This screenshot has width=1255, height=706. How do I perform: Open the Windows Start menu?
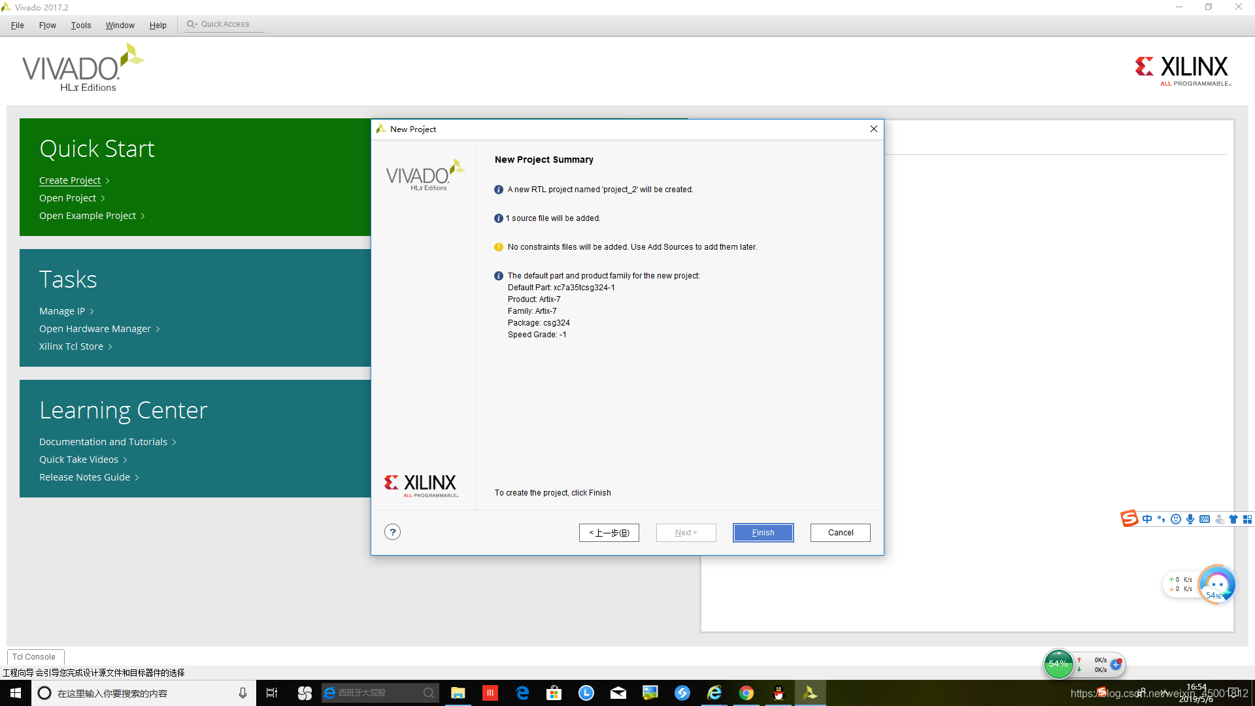[x=16, y=693]
